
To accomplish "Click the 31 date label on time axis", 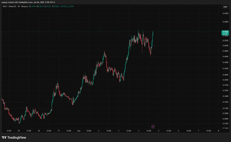I will tap(59, 131).
